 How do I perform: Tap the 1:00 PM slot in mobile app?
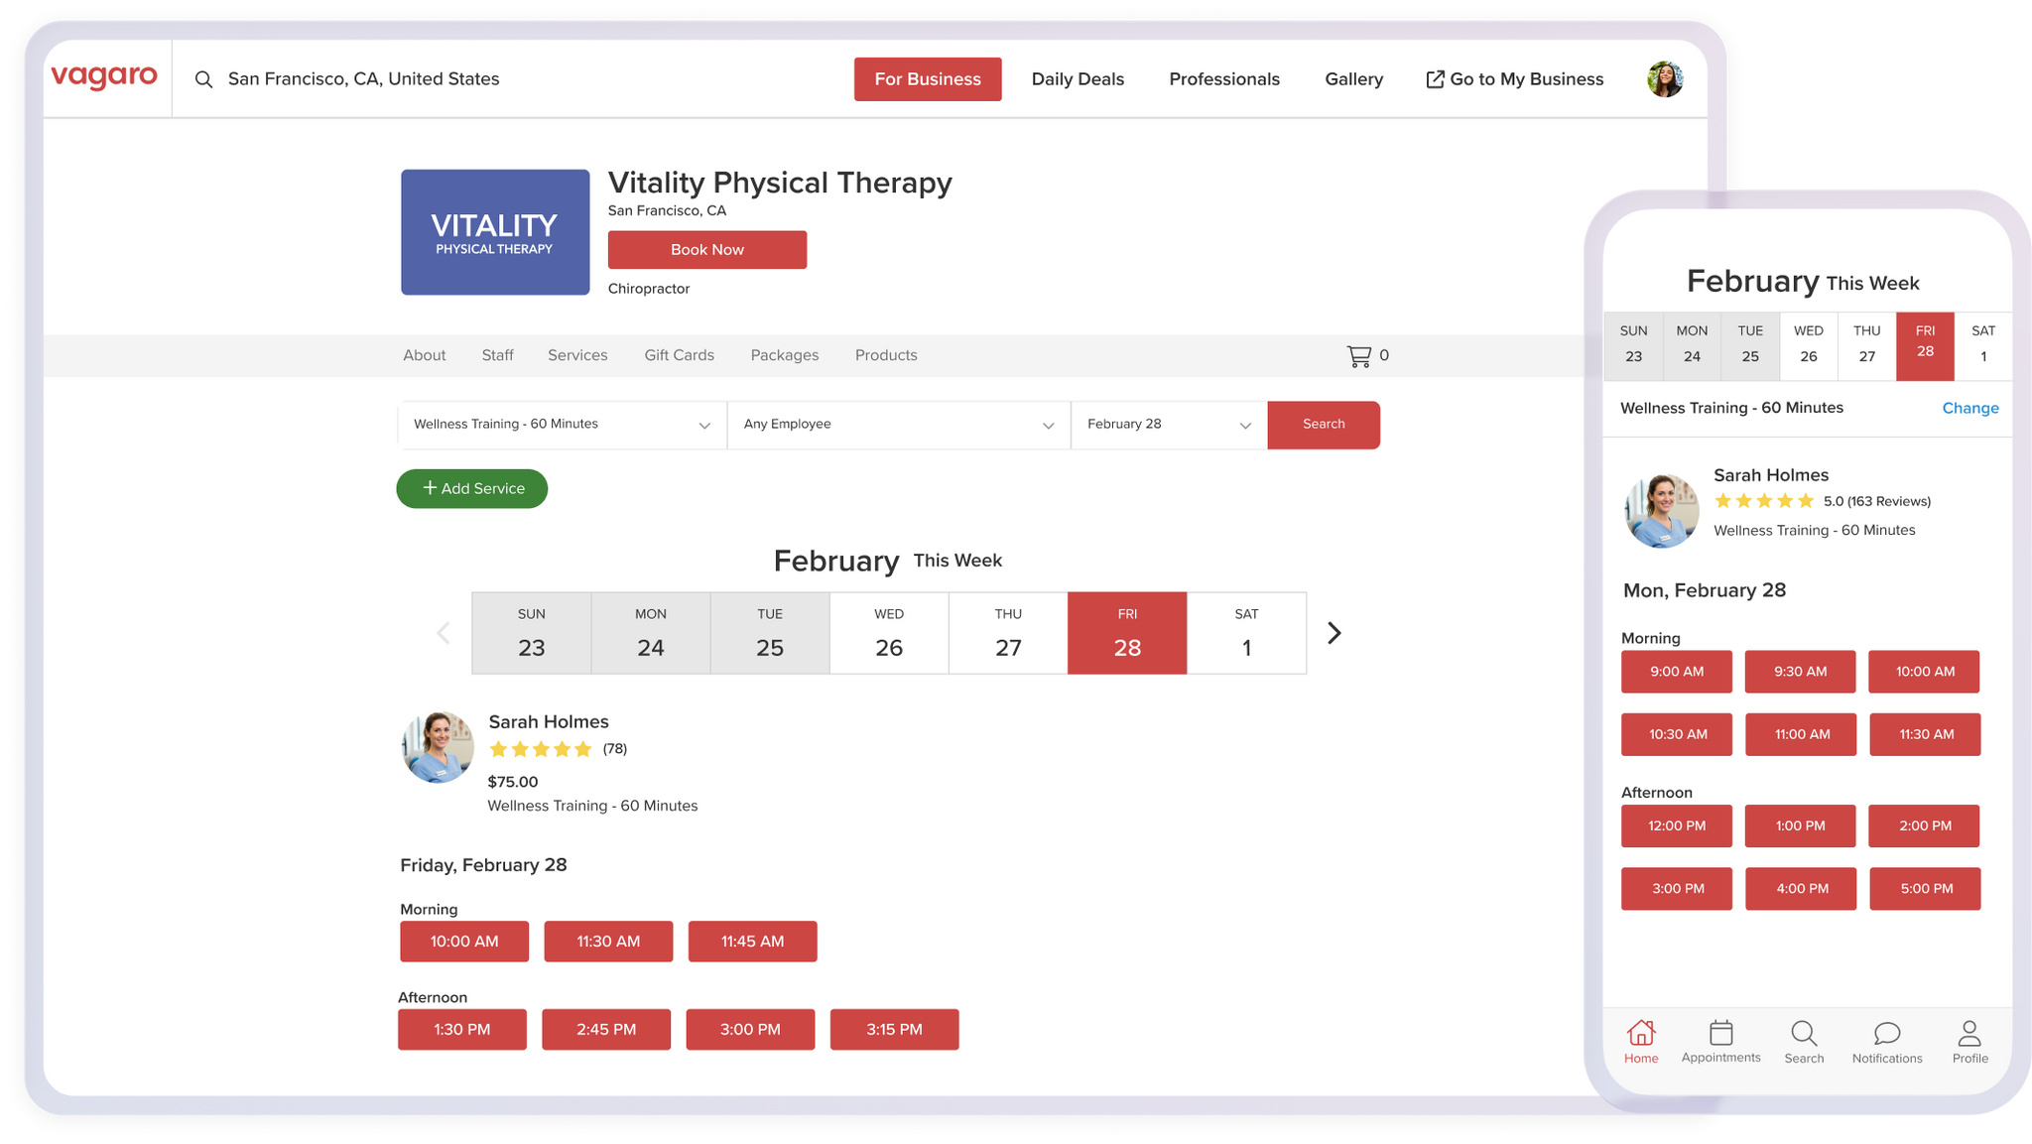coord(1801,826)
